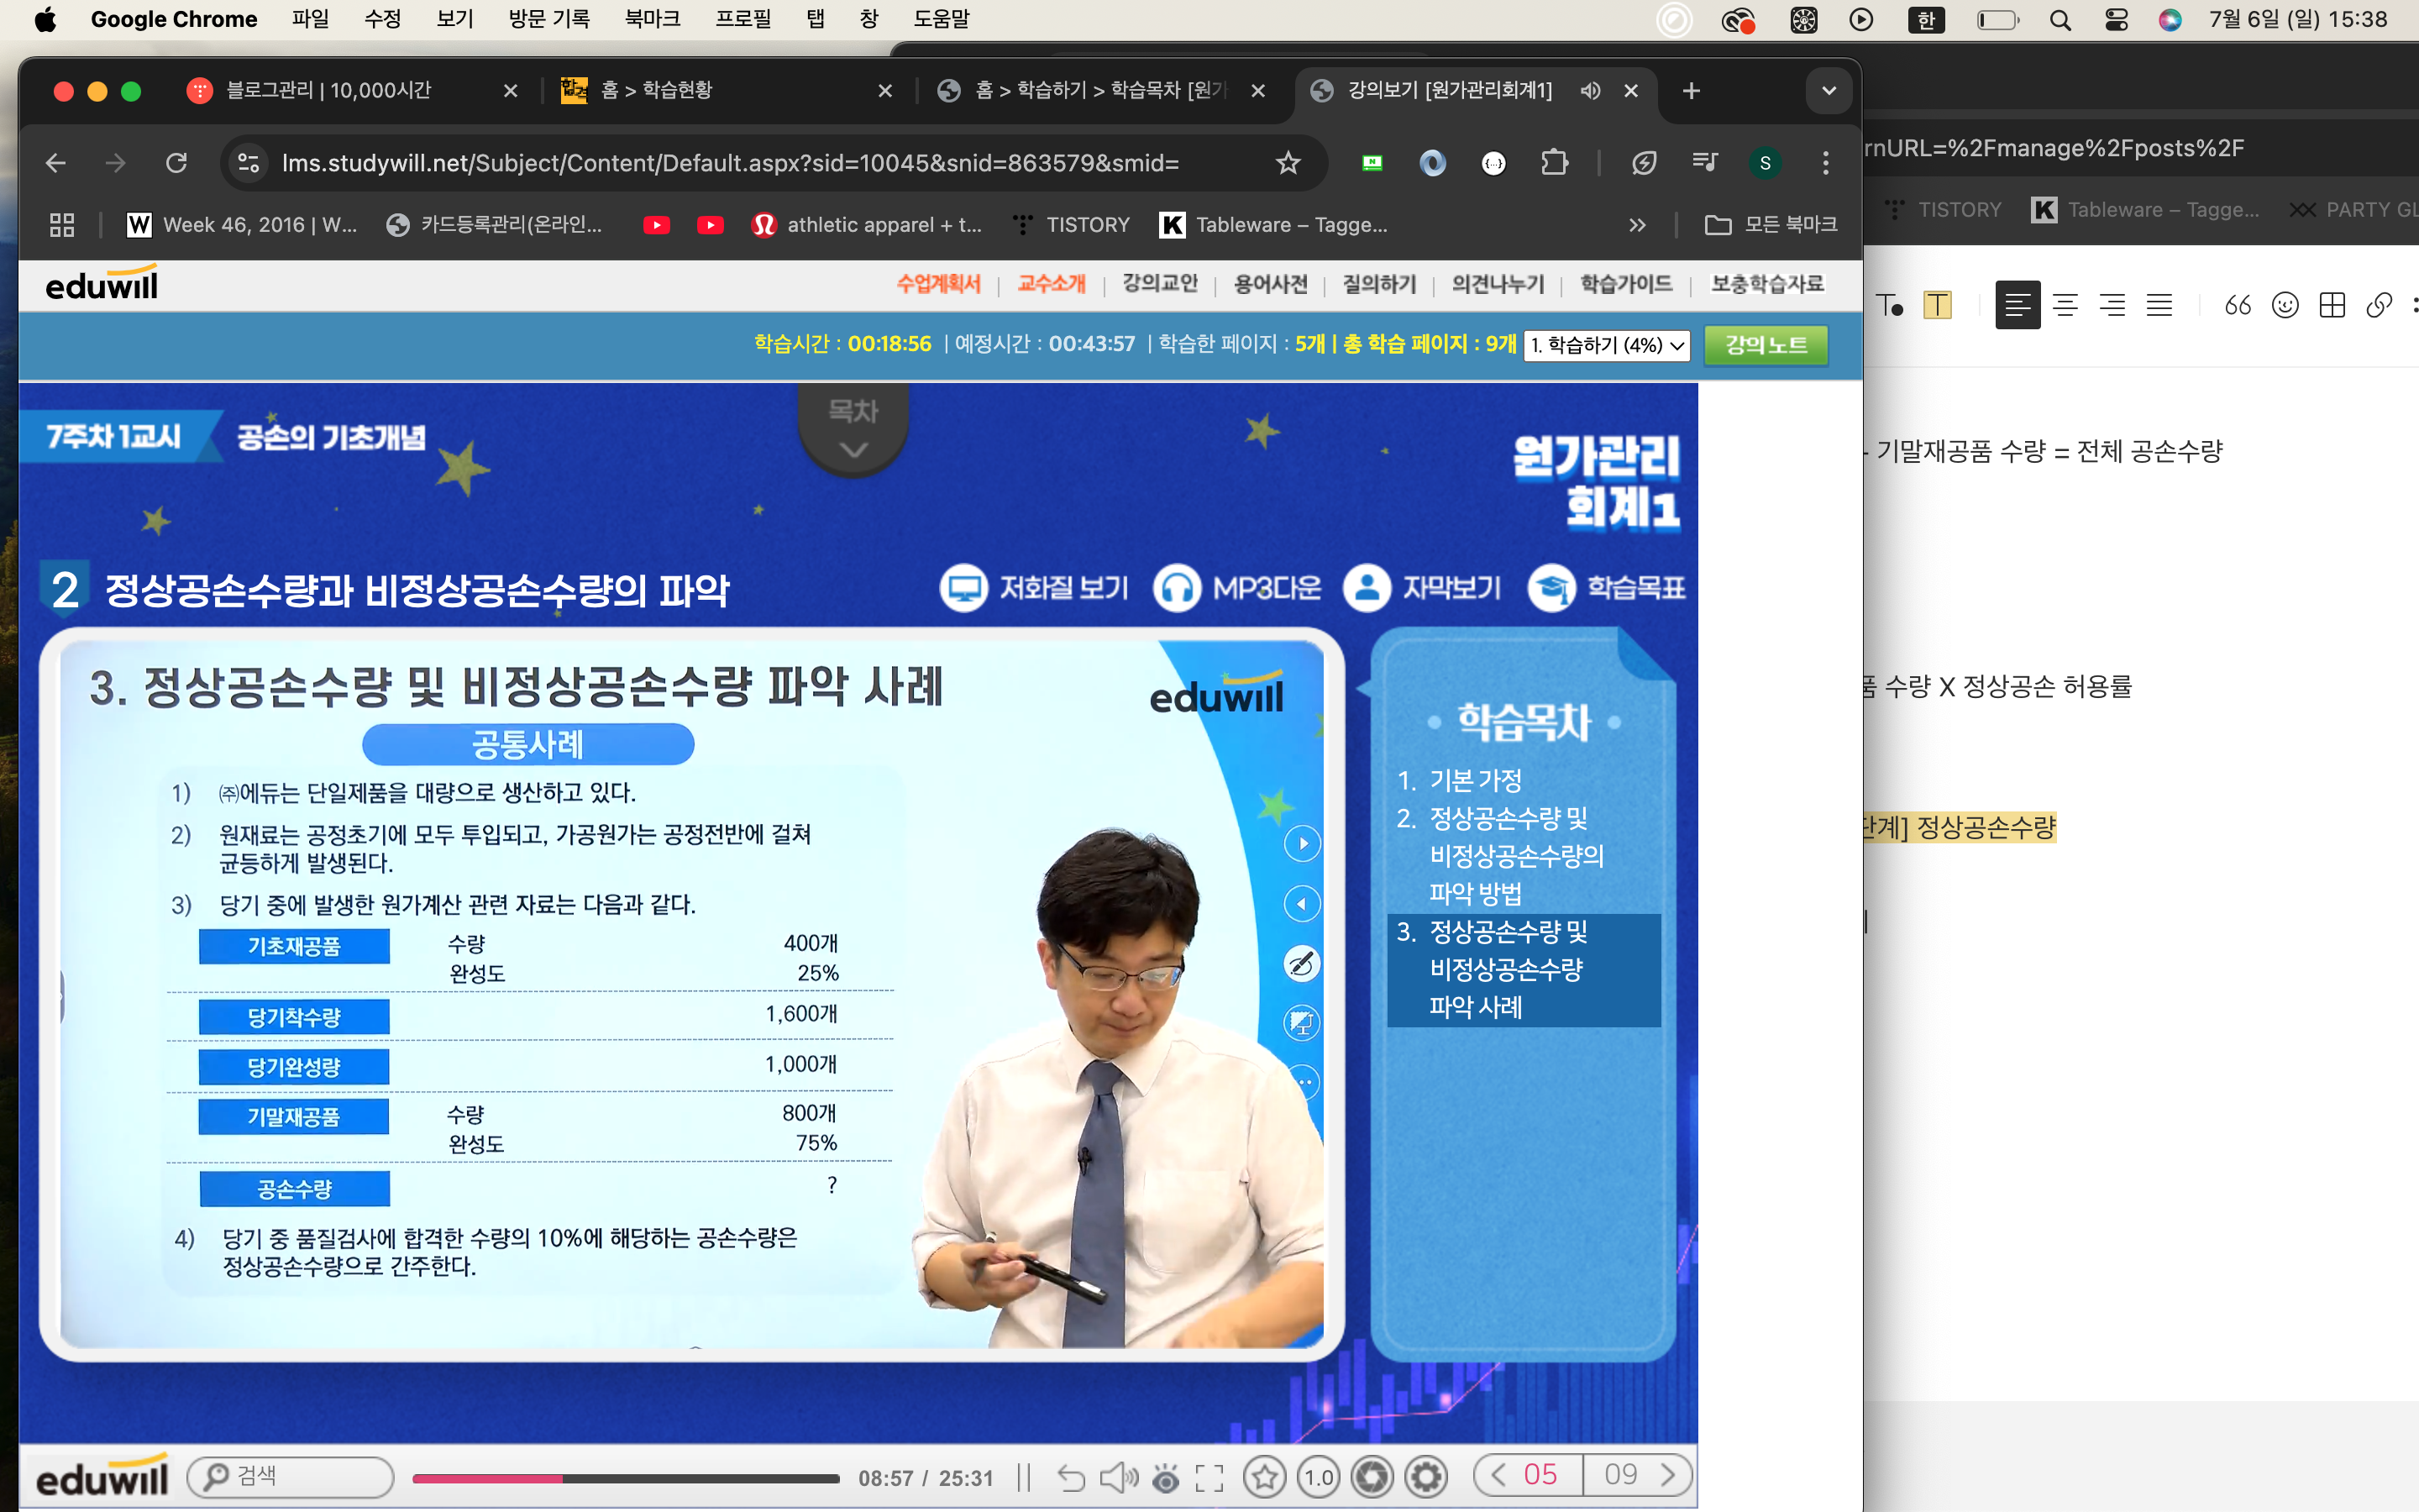Click the camera shutter capture icon

coord(1372,1476)
